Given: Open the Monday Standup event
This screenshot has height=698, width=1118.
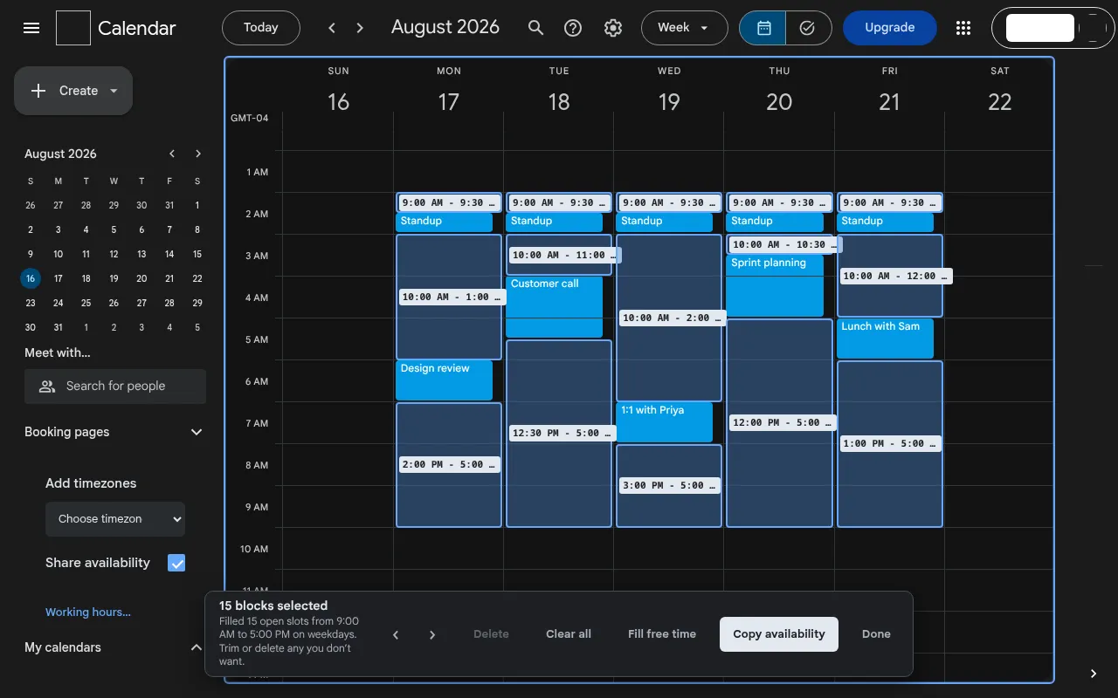Looking at the screenshot, I should 445,222.
